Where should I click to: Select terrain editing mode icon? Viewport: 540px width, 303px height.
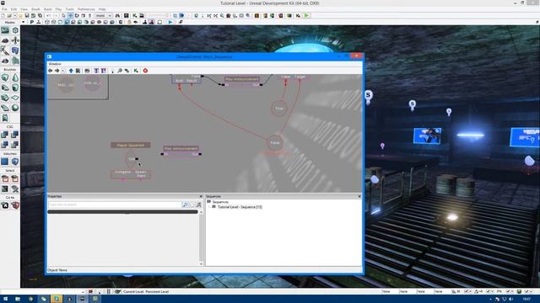(x=5, y=41)
